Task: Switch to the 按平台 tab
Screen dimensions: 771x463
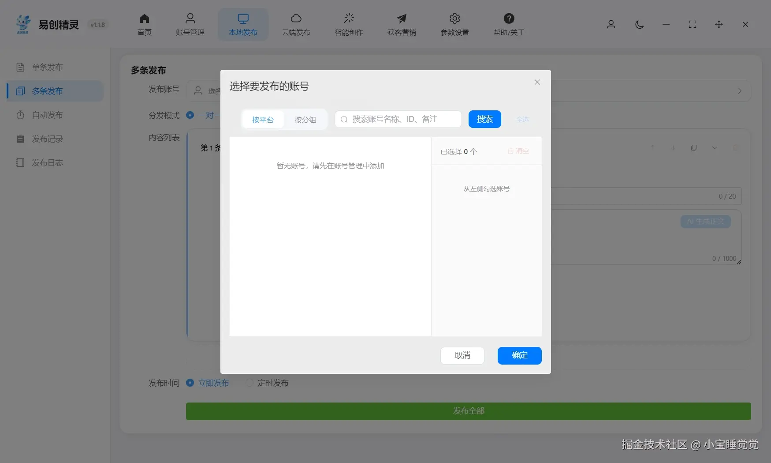Action: pyautogui.click(x=263, y=119)
